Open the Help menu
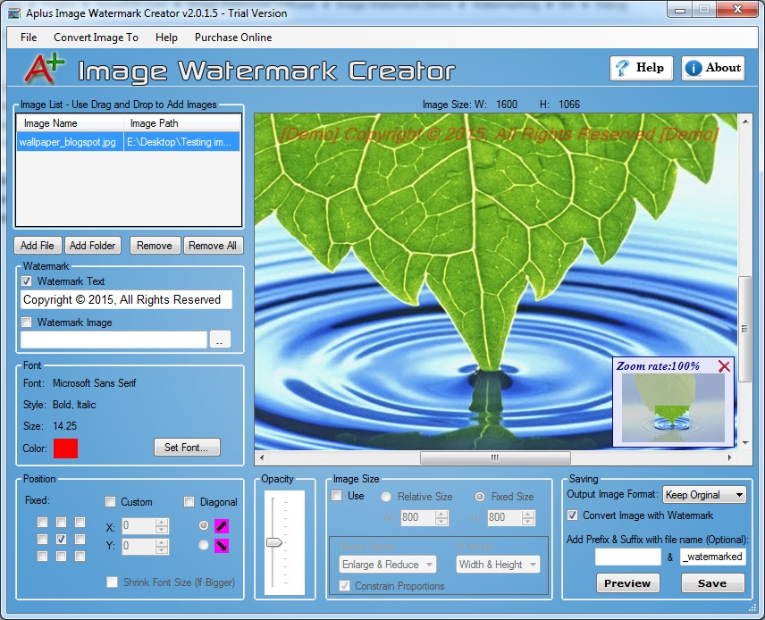Screen dimensions: 765x620 point(166,38)
